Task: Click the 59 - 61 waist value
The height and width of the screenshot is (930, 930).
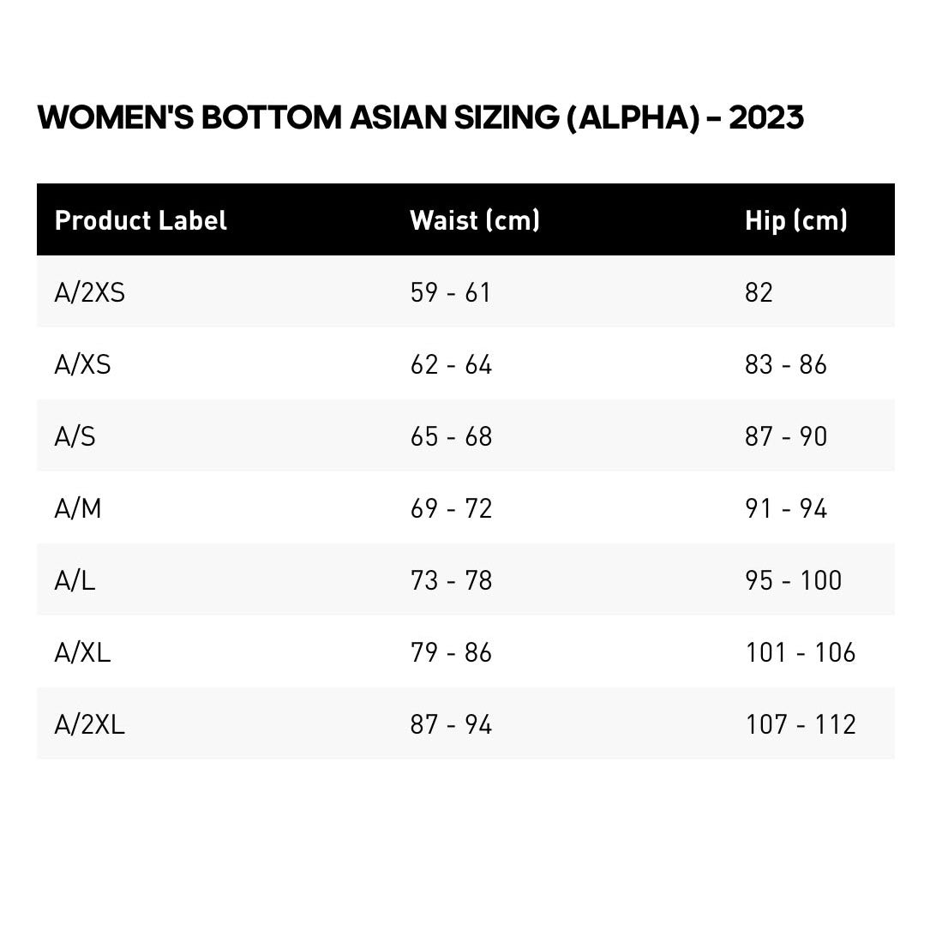Action: pyautogui.click(x=450, y=293)
